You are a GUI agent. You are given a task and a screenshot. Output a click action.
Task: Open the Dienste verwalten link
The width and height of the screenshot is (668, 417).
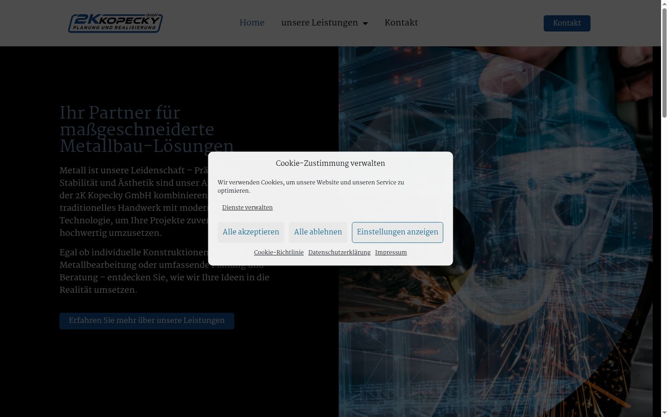(x=247, y=208)
